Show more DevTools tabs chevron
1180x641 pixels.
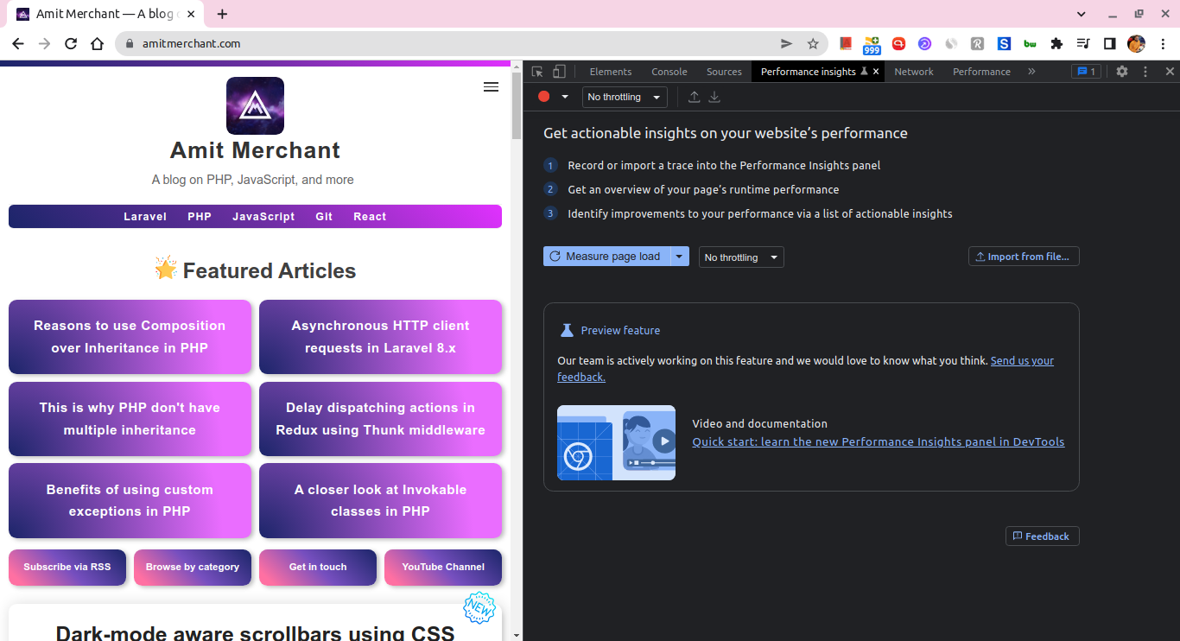pos(1031,72)
